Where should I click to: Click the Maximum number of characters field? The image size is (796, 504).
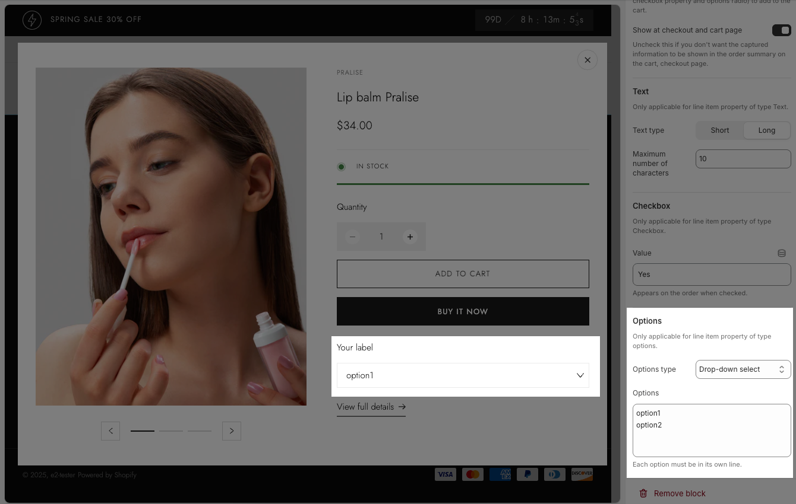tap(743, 159)
